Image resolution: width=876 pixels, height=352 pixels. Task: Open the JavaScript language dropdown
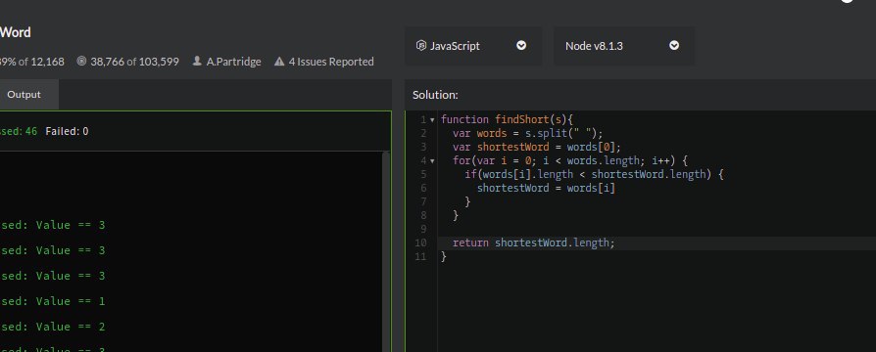click(472, 46)
